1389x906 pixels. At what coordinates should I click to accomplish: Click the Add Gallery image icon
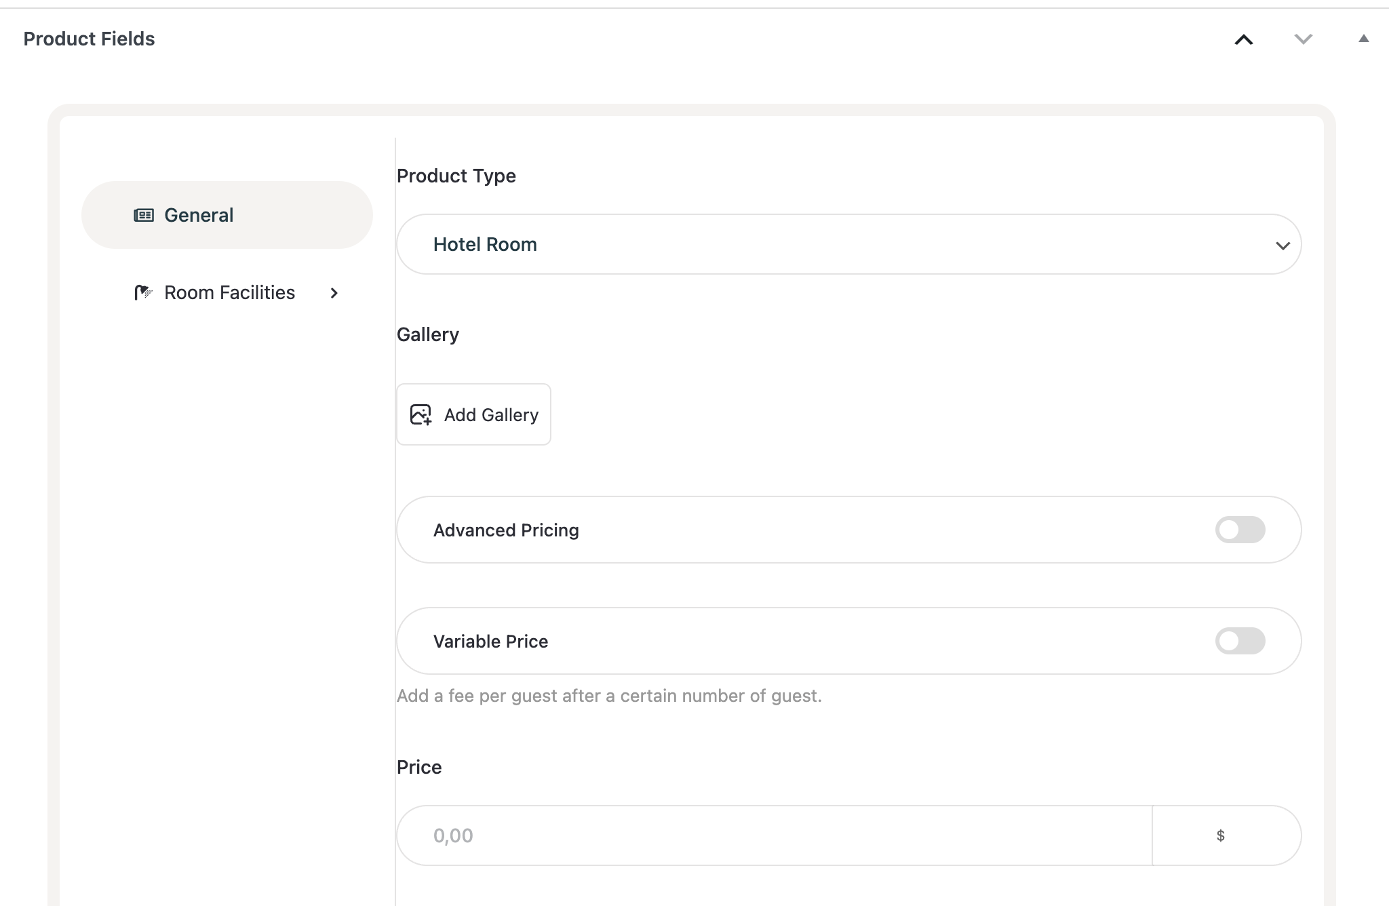(420, 414)
